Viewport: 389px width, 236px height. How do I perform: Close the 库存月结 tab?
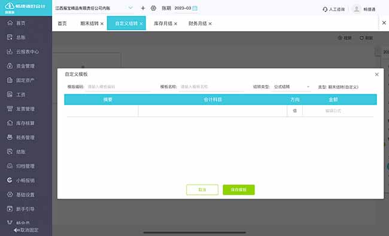175,24
